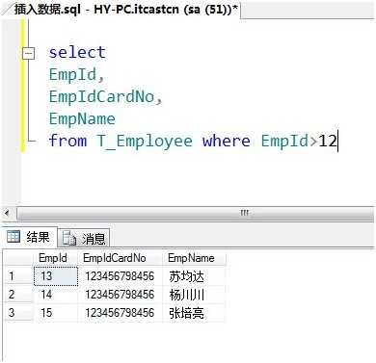
Task: Select card number cell in row 1
Action: click(x=120, y=276)
